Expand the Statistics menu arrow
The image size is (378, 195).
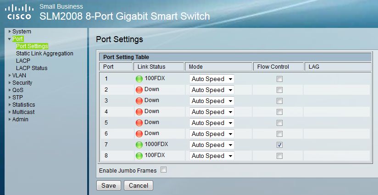coord(10,104)
